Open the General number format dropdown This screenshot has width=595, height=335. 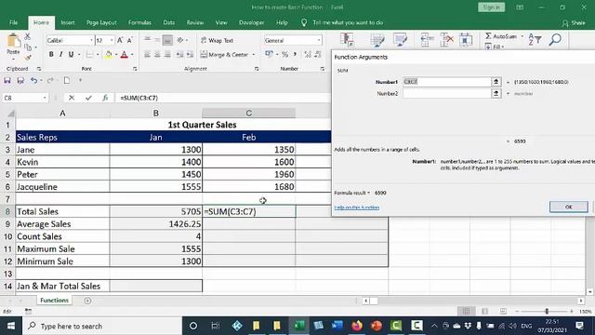point(319,40)
